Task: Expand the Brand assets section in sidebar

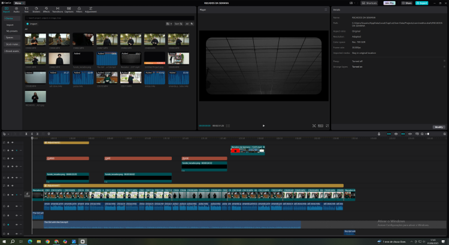Action: coord(12,51)
